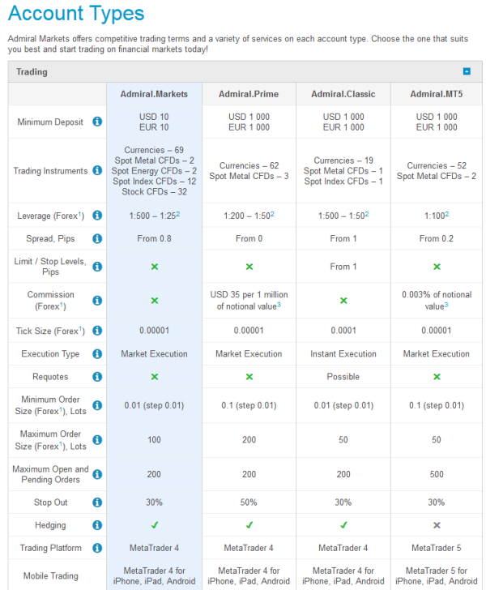This screenshot has width=486, height=590.
Task: Show info for Limit / Stop Levels
Action: click(97, 267)
